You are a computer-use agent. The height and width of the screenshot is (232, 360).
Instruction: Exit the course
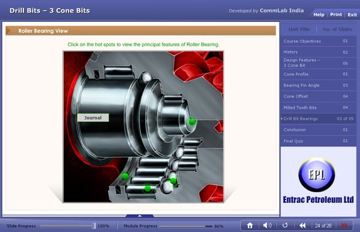(x=352, y=14)
